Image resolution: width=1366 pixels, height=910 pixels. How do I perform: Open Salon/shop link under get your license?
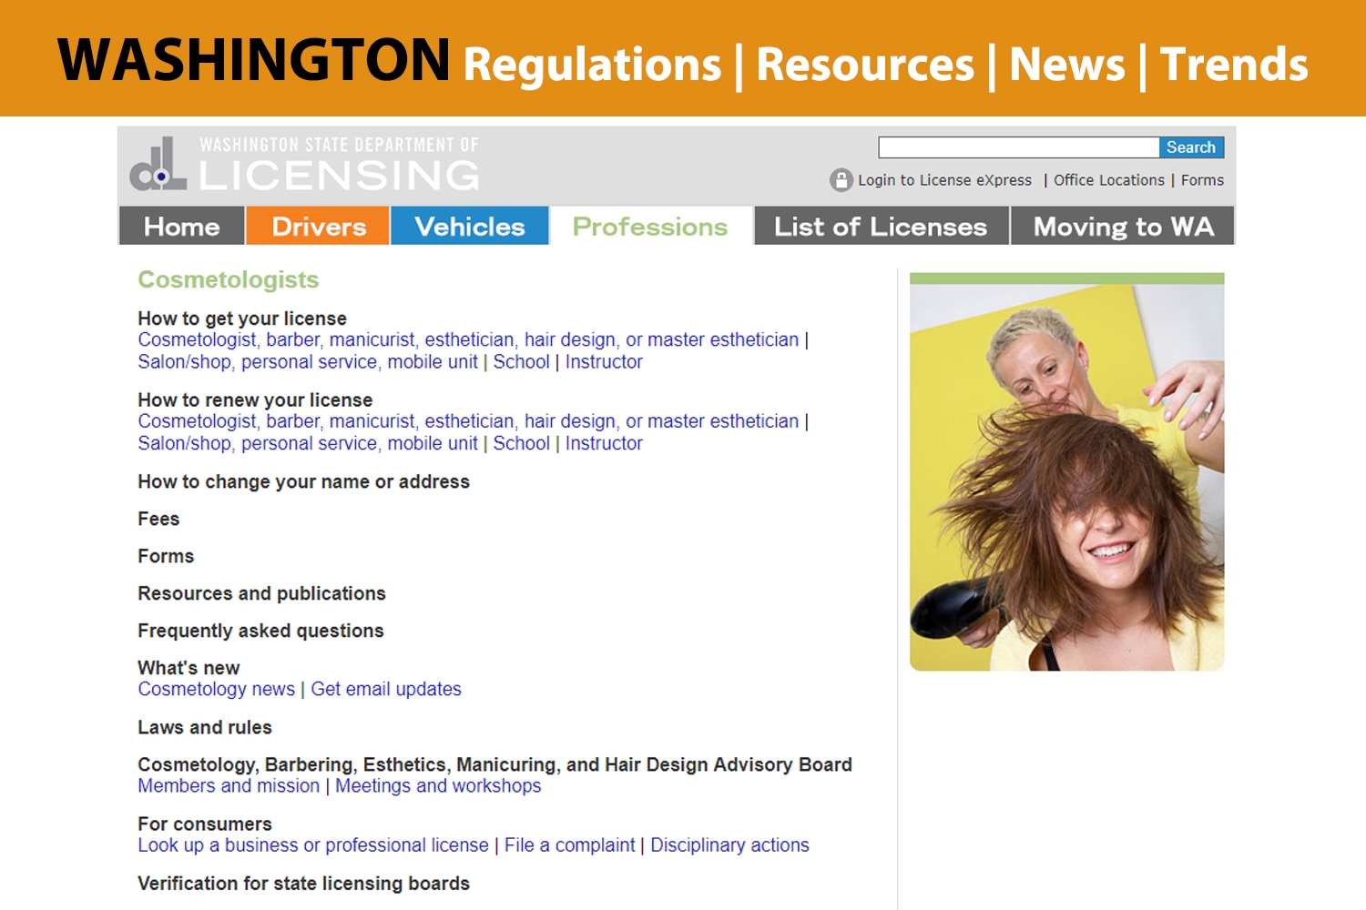(308, 362)
